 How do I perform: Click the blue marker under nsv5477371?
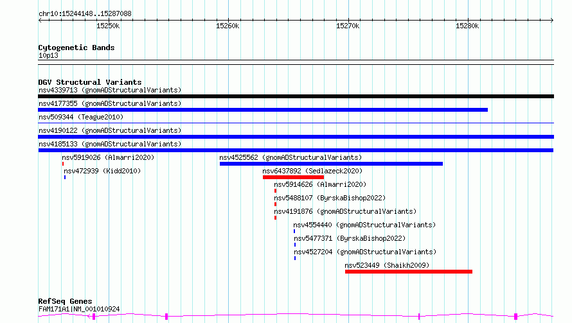pos(295,245)
